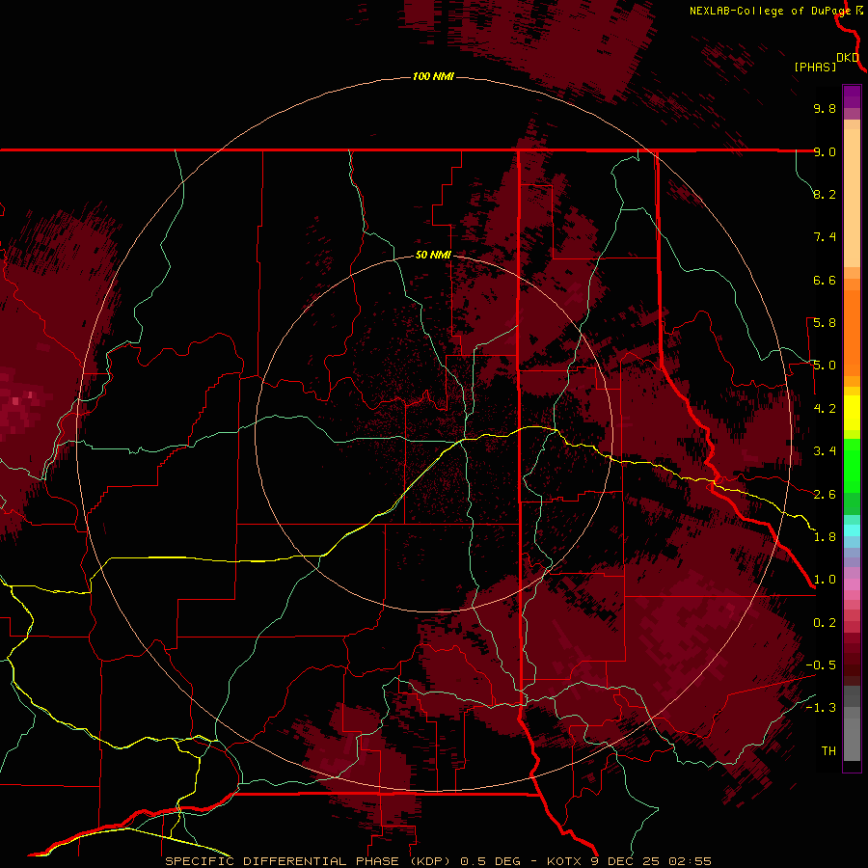Screen dimensions: 868x868
Task: Click the -1.3 value on the color scale
Action: 821,708
